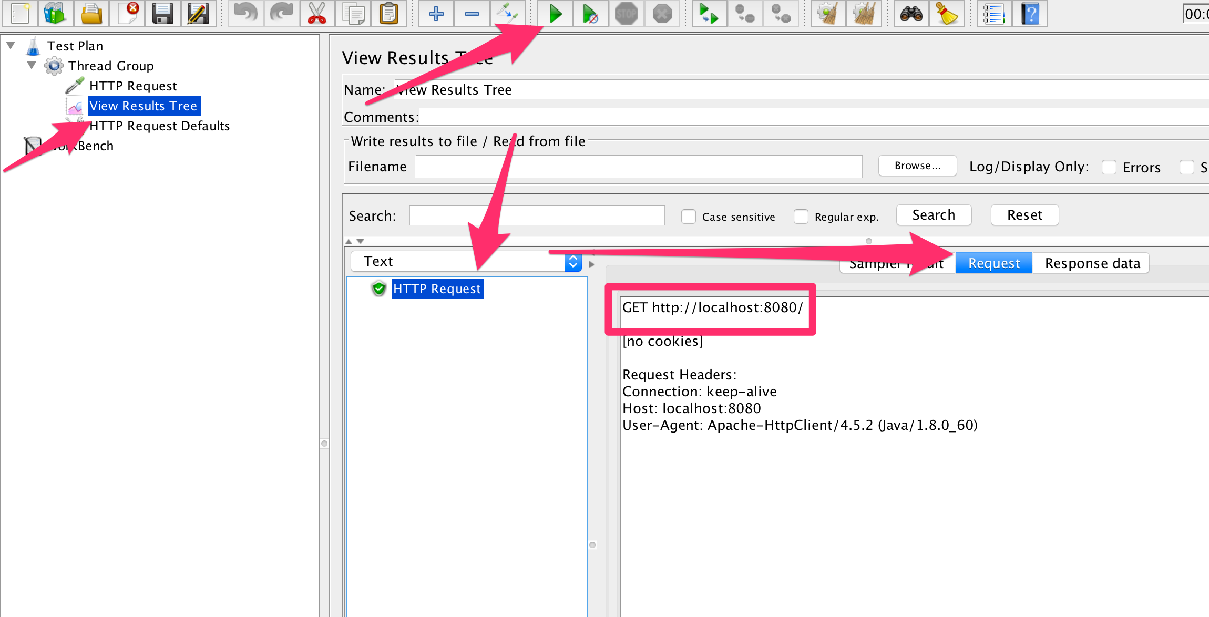Click the text "Request Headers:"
This screenshot has width=1209, height=617.
679,375
